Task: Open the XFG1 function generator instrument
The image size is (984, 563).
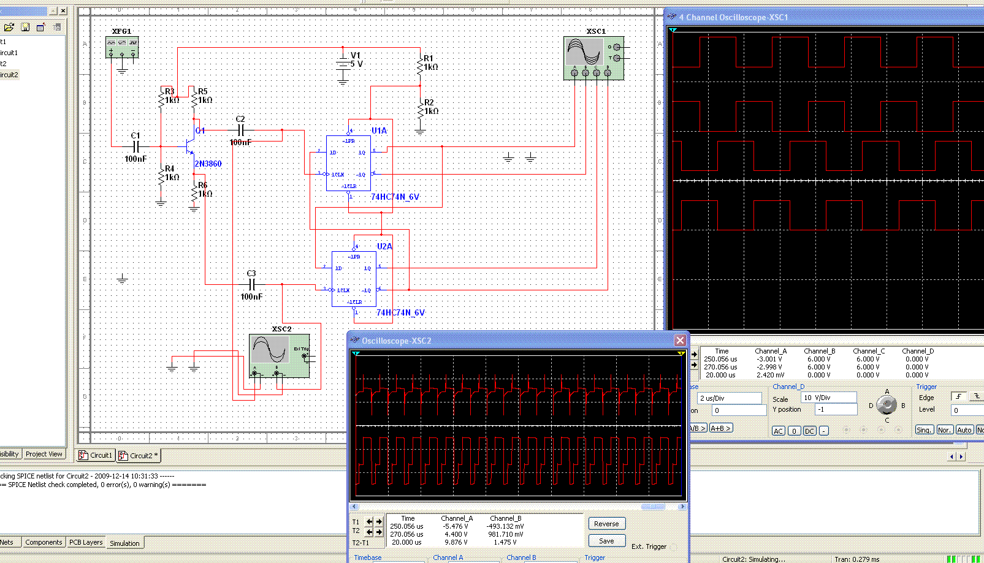Action: click(122, 47)
